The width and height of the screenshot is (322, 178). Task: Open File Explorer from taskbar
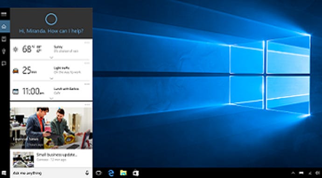tap(123, 173)
